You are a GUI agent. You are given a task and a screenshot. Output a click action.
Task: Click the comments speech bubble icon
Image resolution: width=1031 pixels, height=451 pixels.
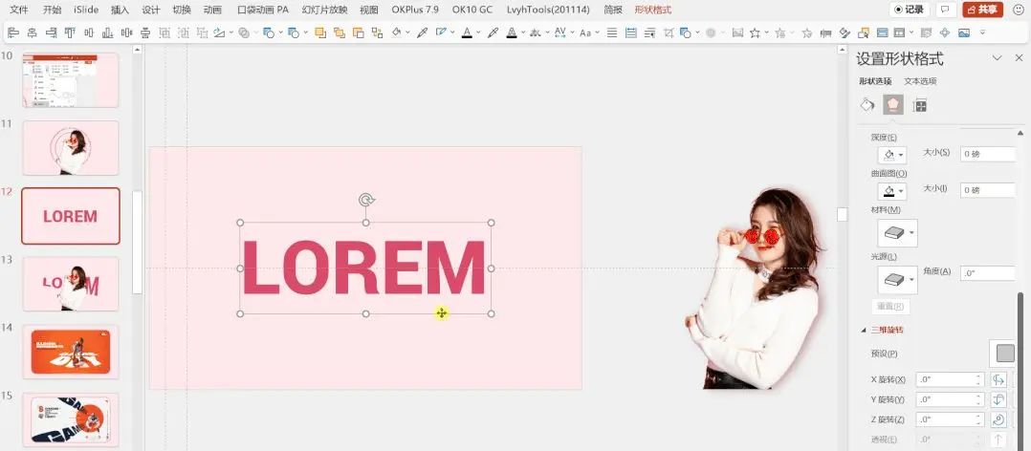pyautogui.click(x=946, y=10)
